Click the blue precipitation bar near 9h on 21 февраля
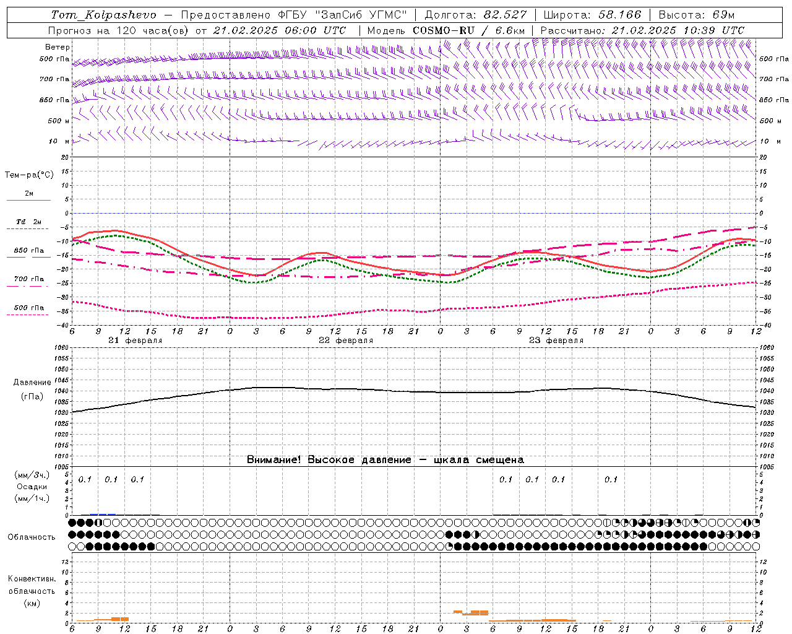The image size is (792, 634). click(103, 514)
